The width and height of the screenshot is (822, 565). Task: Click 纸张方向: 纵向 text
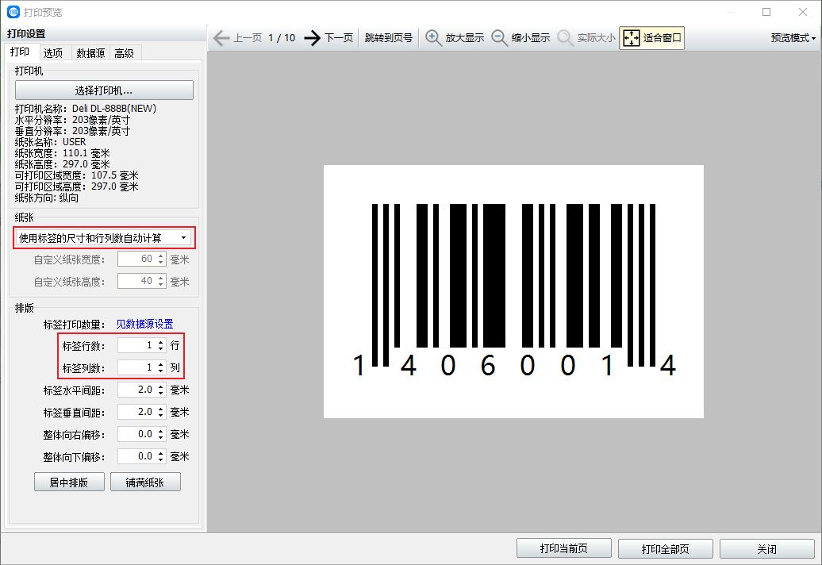(47, 198)
